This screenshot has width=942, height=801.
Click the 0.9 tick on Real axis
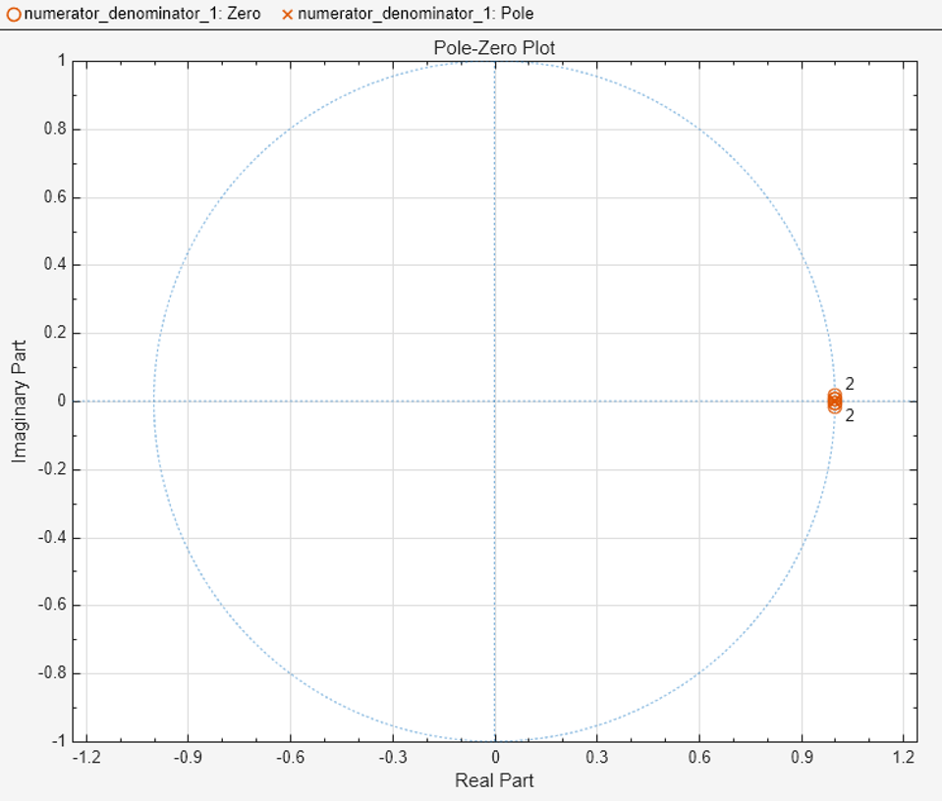[x=802, y=757]
